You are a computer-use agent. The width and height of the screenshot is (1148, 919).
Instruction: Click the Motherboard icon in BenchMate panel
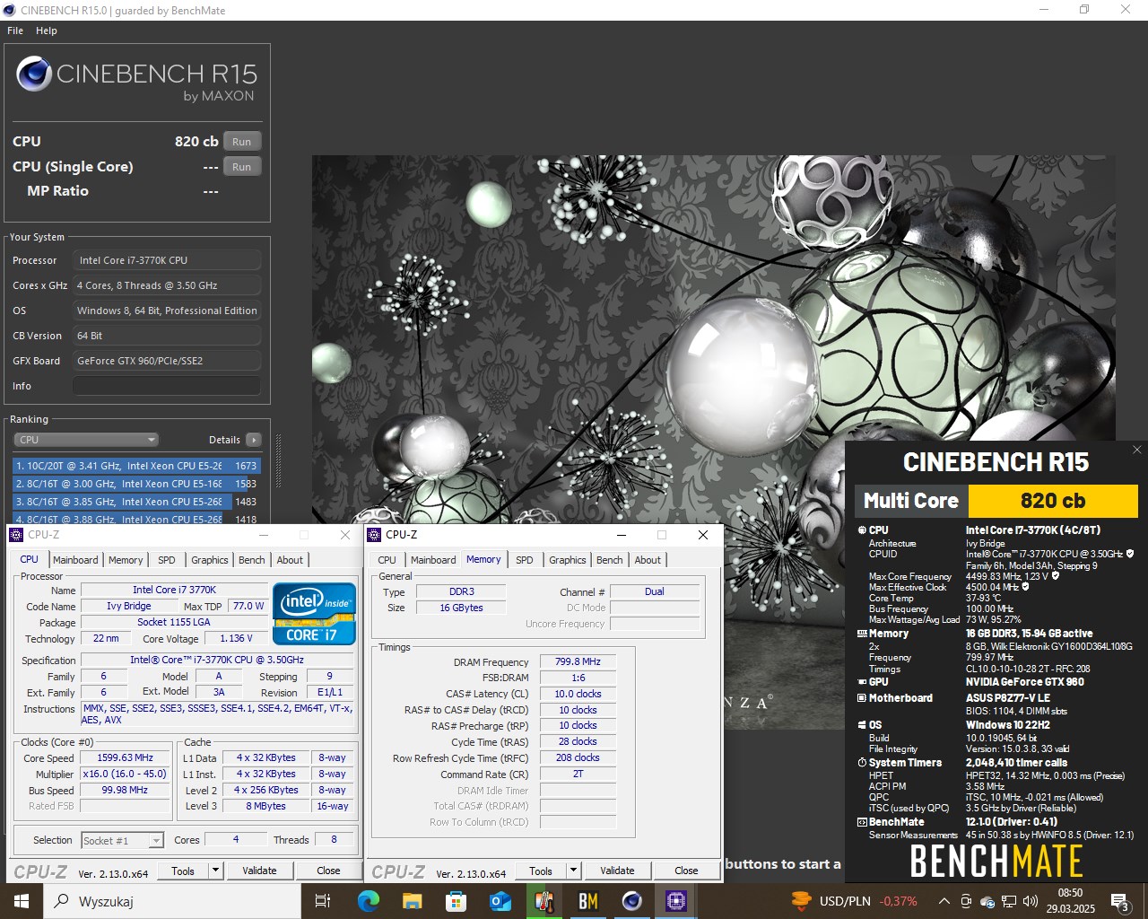[862, 698]
